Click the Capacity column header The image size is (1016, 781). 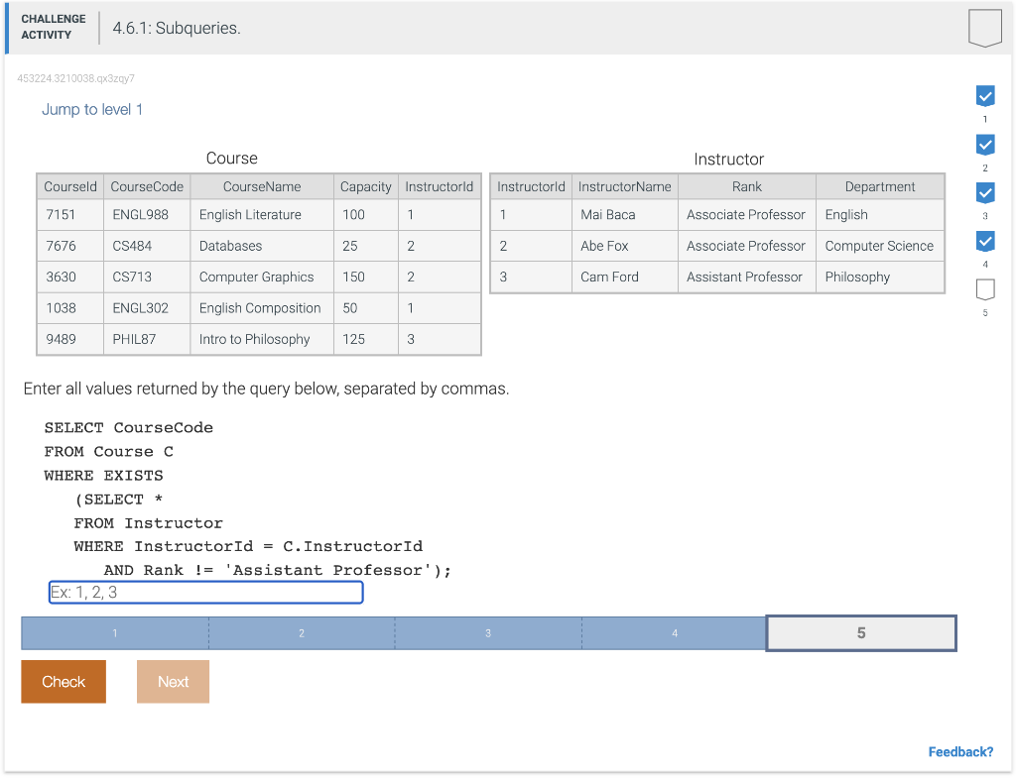pyautogui.click(x=365, y=186)
